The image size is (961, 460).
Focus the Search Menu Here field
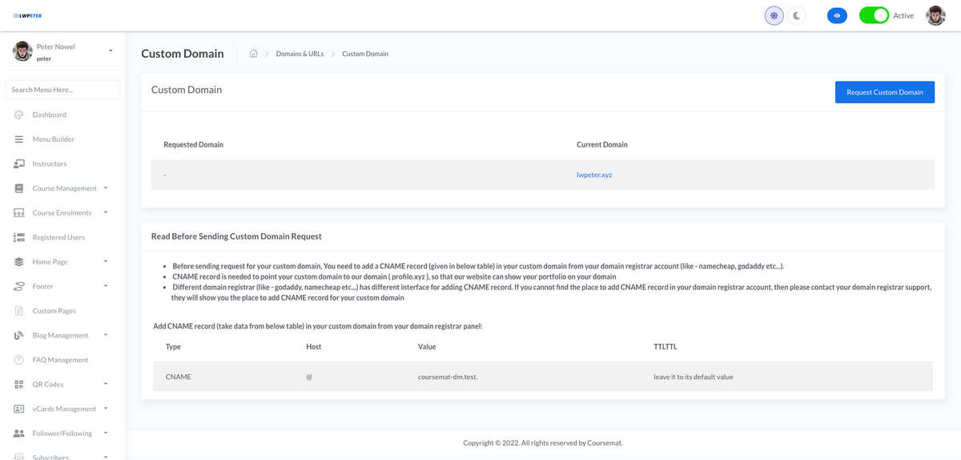62,90
